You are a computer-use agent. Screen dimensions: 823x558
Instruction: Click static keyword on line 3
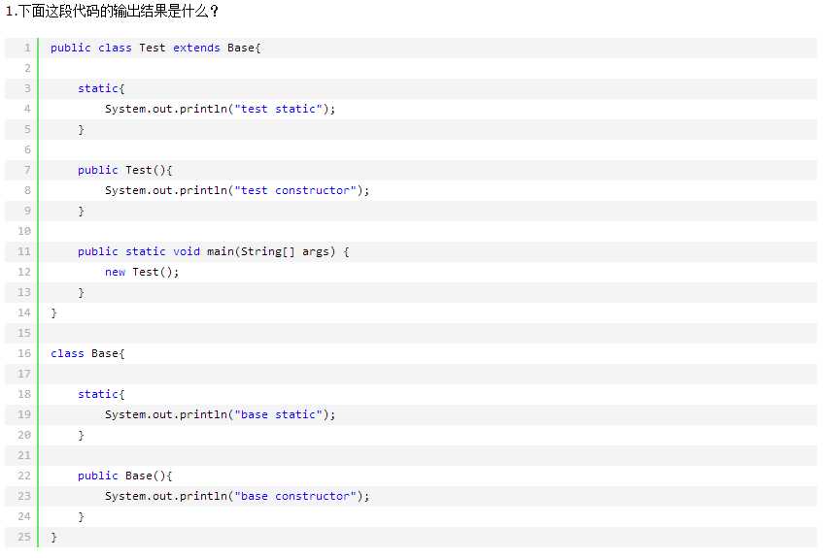[98, 88]
